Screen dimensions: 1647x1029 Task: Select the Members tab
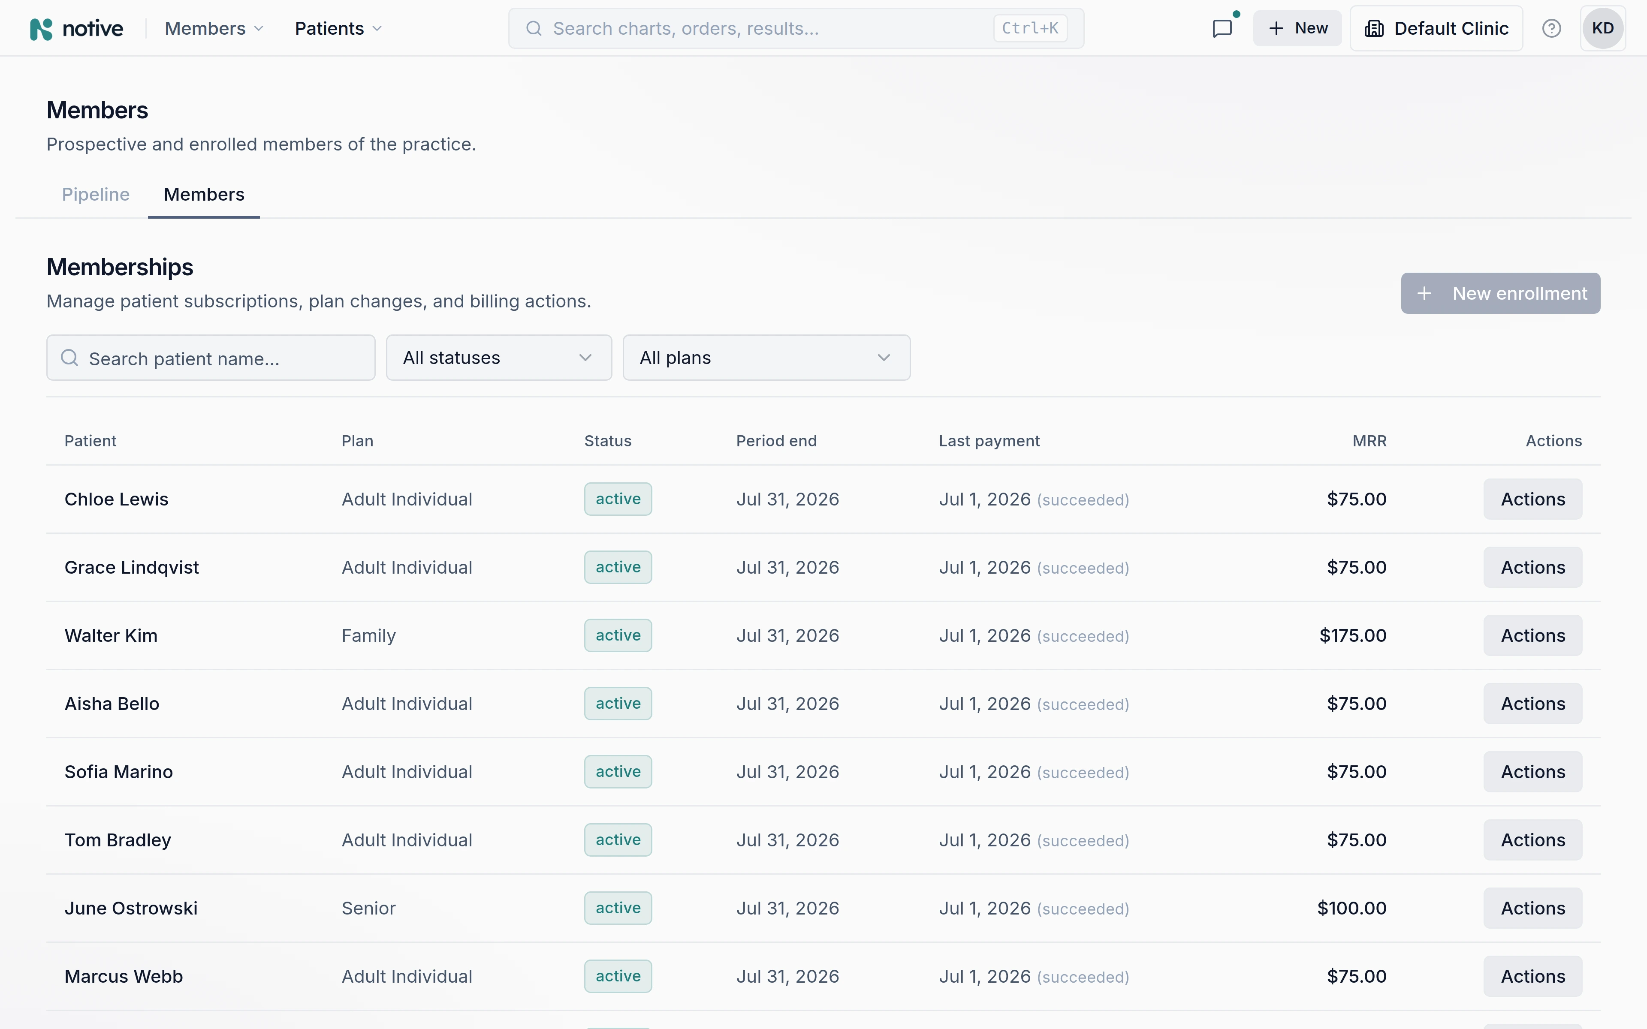(203, 195)
